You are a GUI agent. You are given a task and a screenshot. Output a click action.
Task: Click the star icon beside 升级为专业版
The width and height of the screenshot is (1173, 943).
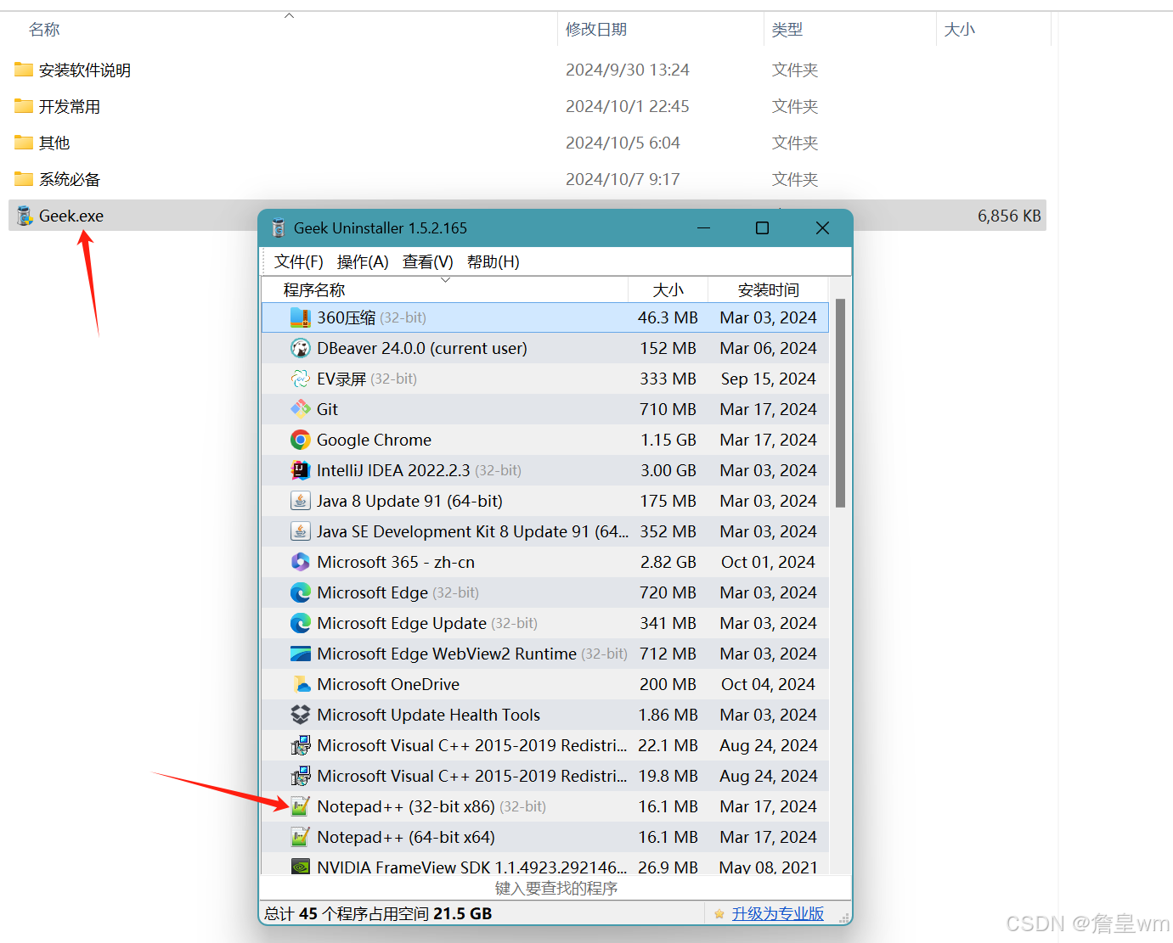(719, 914)
